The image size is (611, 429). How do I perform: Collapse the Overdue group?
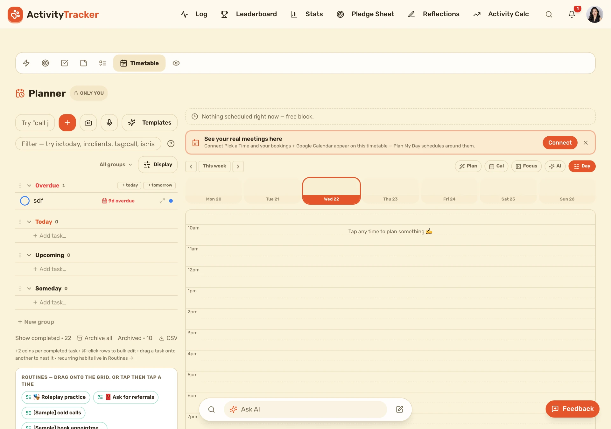[29, 186]
